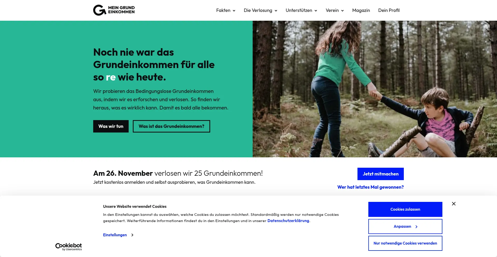Go to the Magazin page
Screen dimensions: 497x257
361,10
